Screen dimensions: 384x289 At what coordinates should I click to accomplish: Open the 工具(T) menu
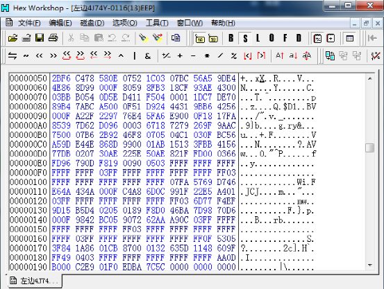point(157,24)
